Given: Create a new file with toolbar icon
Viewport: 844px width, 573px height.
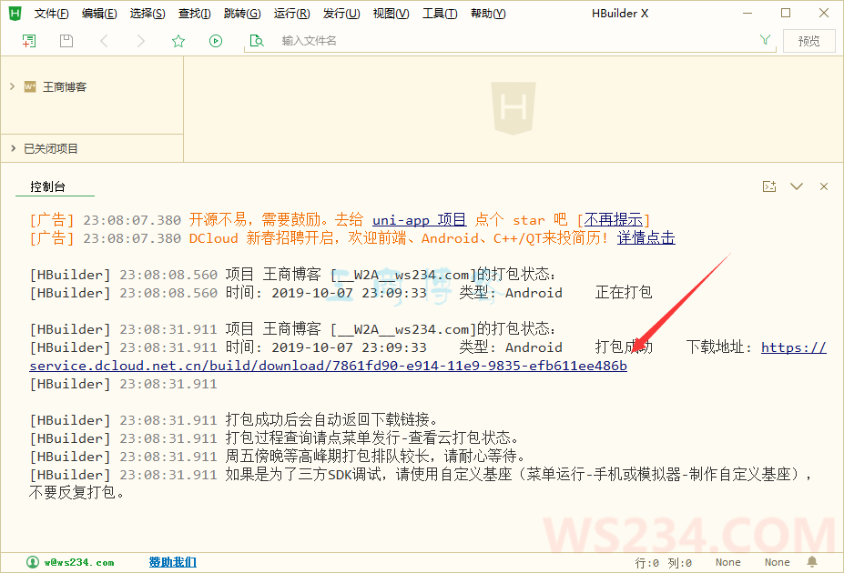Looking at the screenshot, I should [x=29, y=41].
